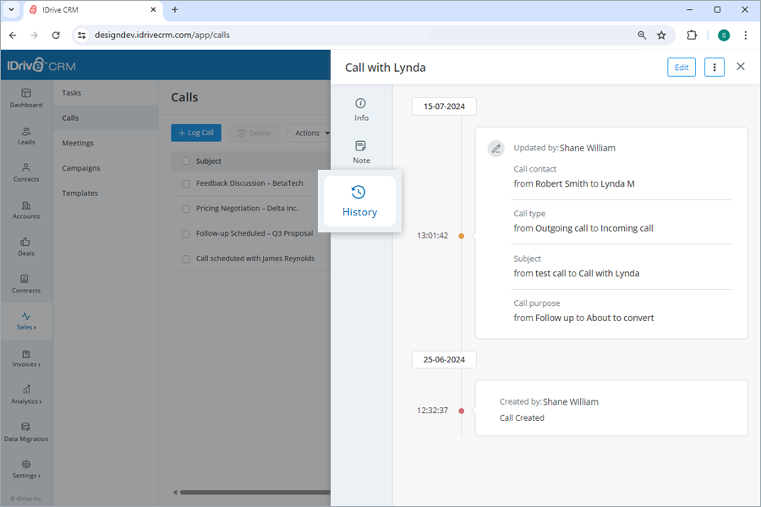Click the pencil edit icon beside Updated by
761x507 pixels.
[x=496, y=148]
